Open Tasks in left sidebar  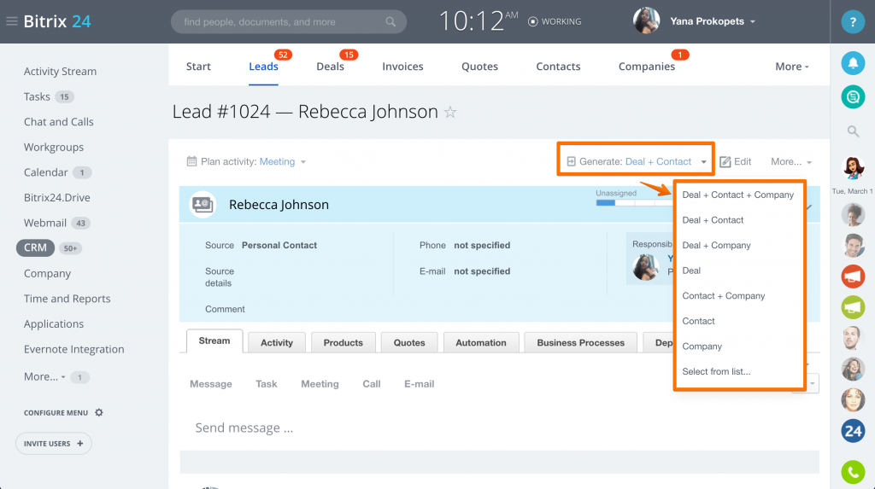point(37,96)
